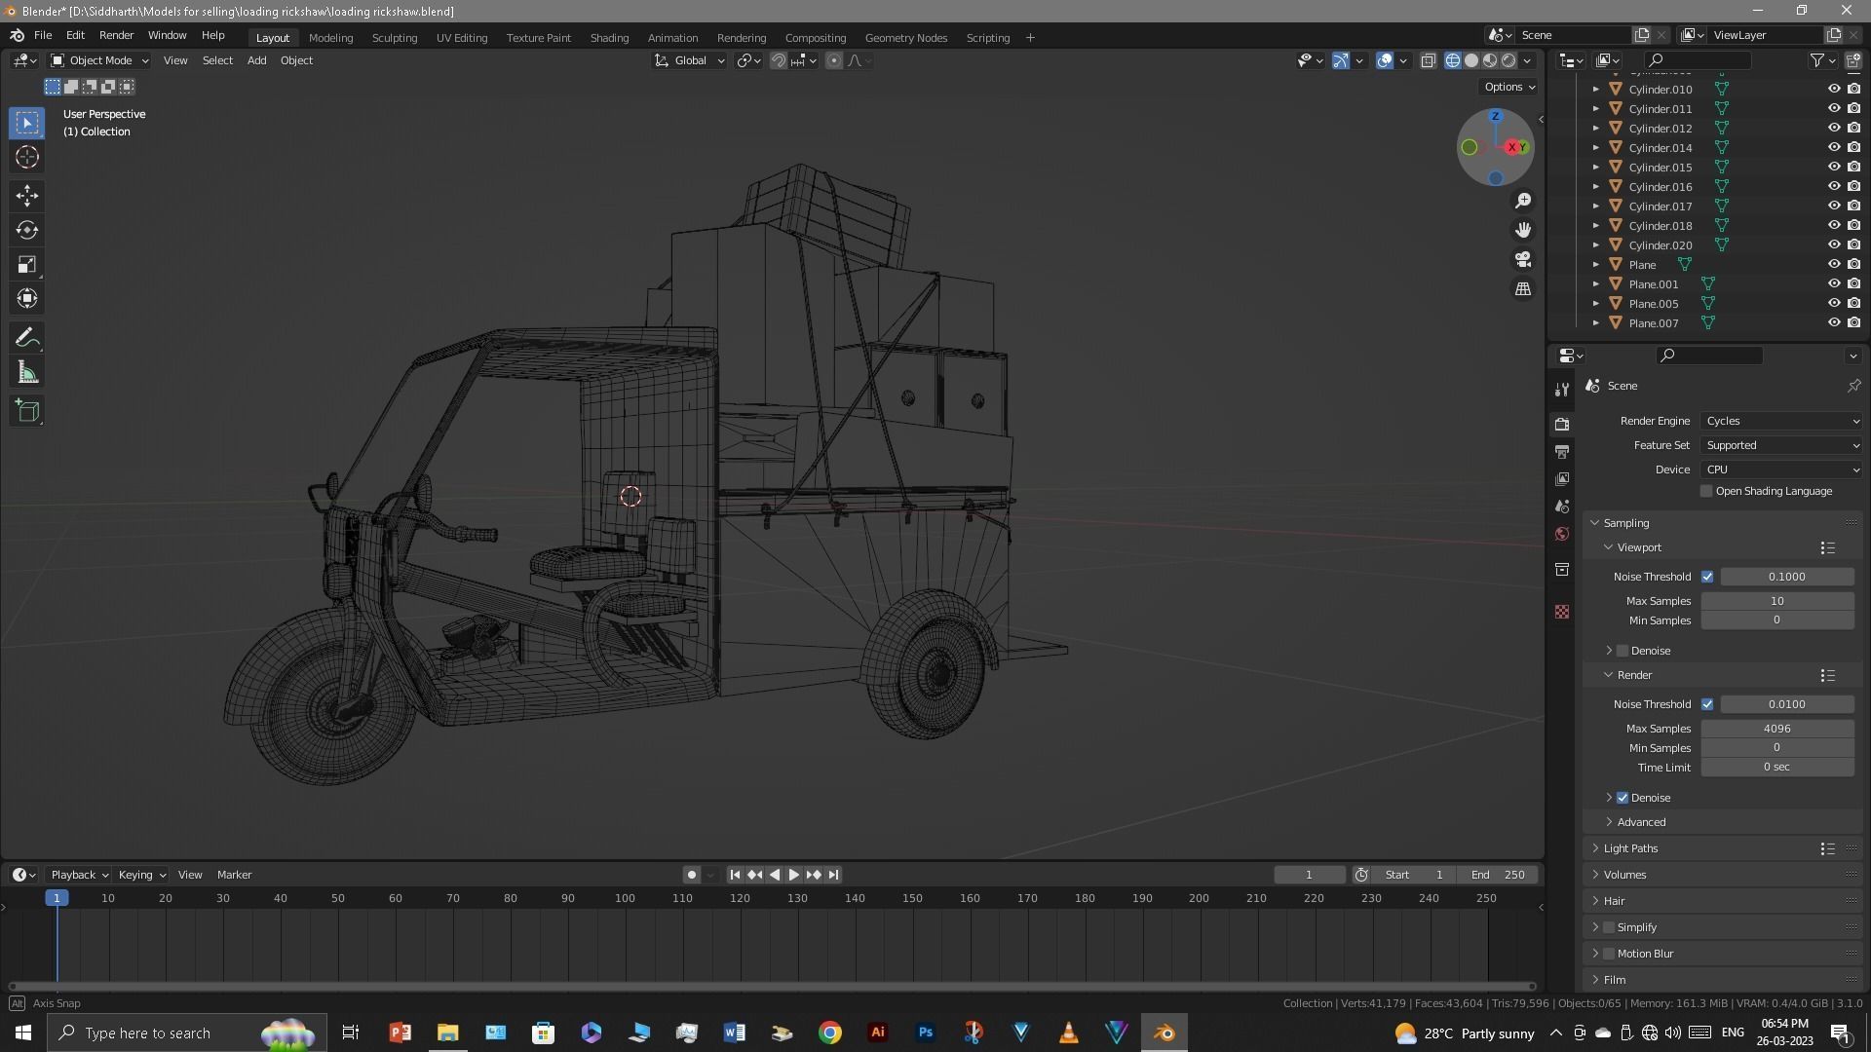Hide Cylinder.020 in viewport

pyautogui.click(x=1834, y=244)
